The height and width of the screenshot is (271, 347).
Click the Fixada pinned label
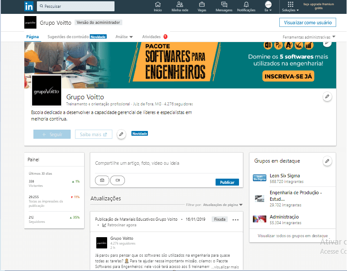[219, 219]
